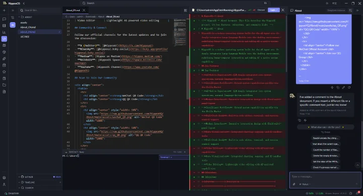Expand the GITHUB section
Screen dimensions: 363x196
tap(39, 177)
